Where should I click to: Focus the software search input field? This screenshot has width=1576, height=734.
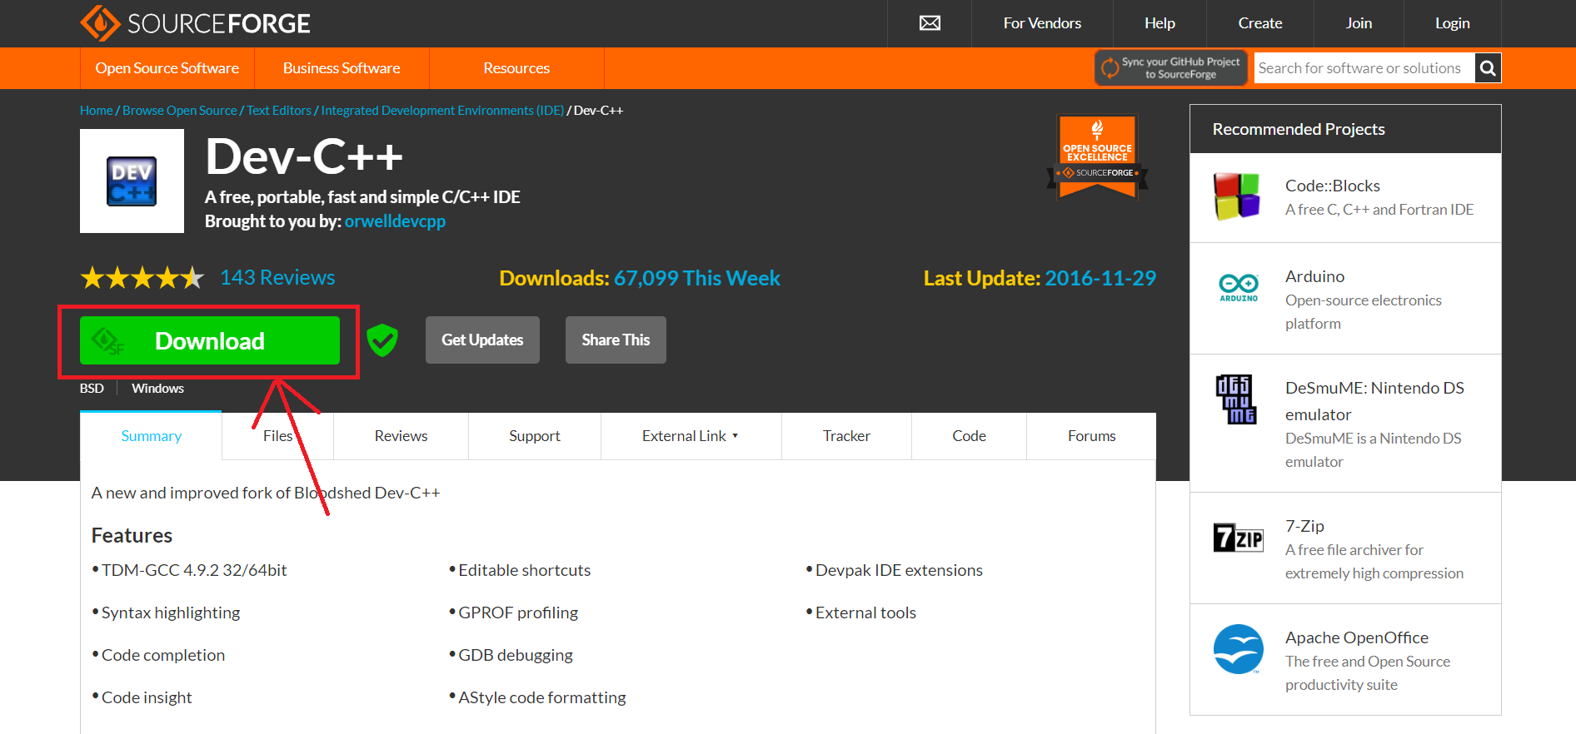click(1361, 68)
